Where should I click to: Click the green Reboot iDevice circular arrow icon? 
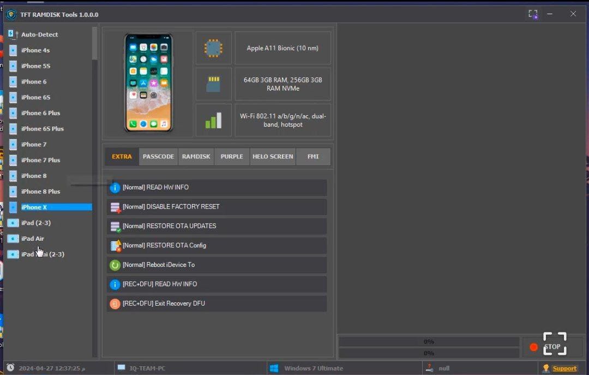(x=115, y=265)
